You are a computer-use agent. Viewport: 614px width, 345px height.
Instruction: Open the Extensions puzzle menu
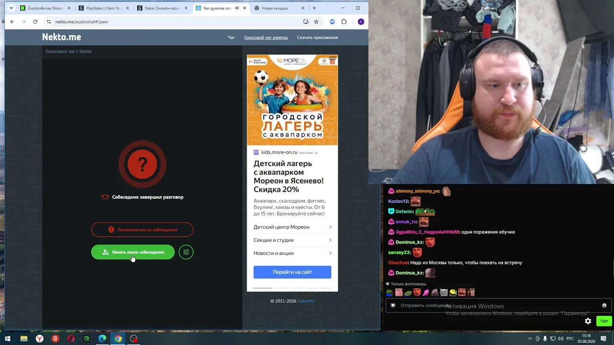(x=344, y=22)
